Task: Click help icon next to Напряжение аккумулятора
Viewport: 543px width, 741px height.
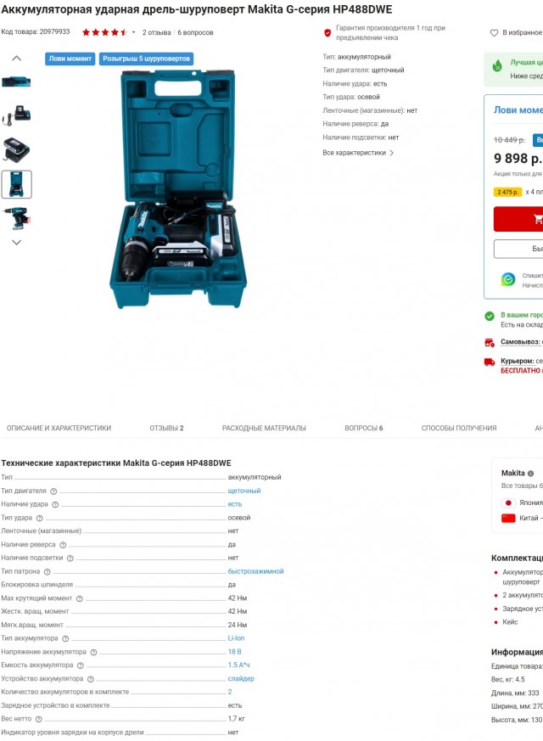Action: point(93,652)
